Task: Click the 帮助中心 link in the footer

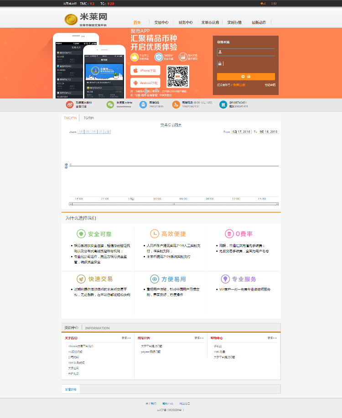Action: click(x=168, y=403)
